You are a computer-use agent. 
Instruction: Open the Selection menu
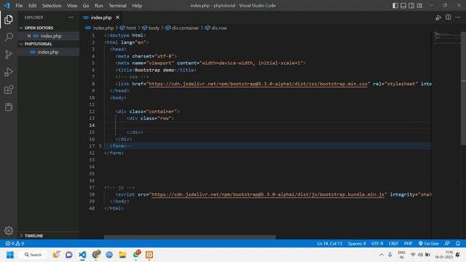52,6
